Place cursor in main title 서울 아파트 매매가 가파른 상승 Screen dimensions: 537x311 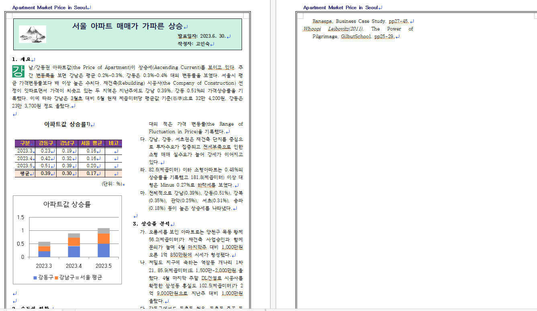(x=127, y=26)
